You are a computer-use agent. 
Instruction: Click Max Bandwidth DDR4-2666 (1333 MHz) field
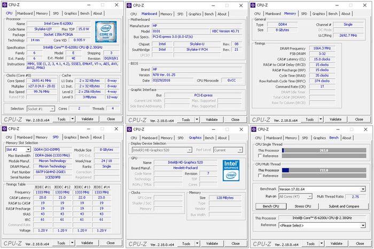(52, 155)
